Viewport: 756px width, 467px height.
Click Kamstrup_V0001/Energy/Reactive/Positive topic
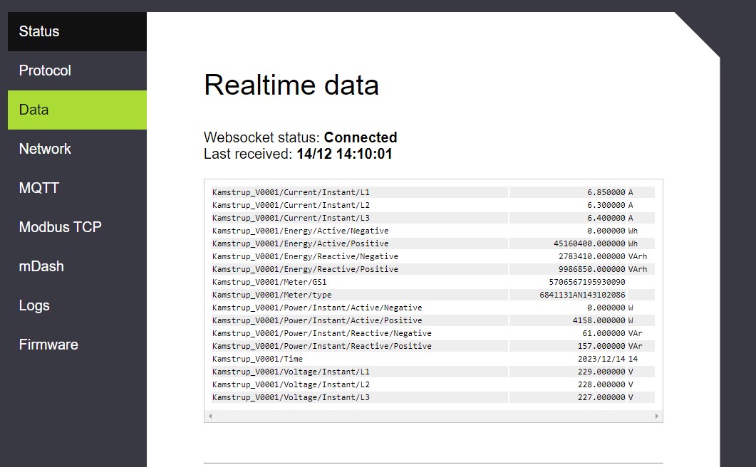coord(305,269)
